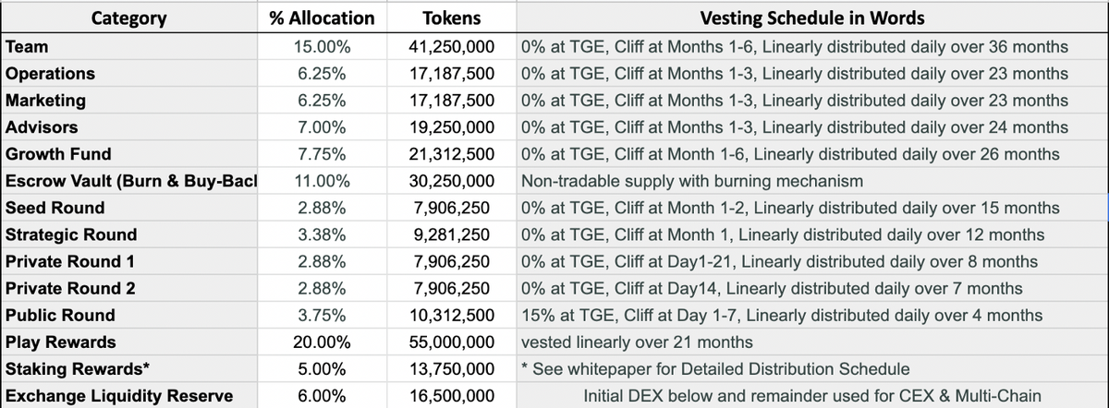This screenshot has width=1109, height=408.
Task: Select the Private Round 1 vesting schedule text
Action: pos(779,261)
